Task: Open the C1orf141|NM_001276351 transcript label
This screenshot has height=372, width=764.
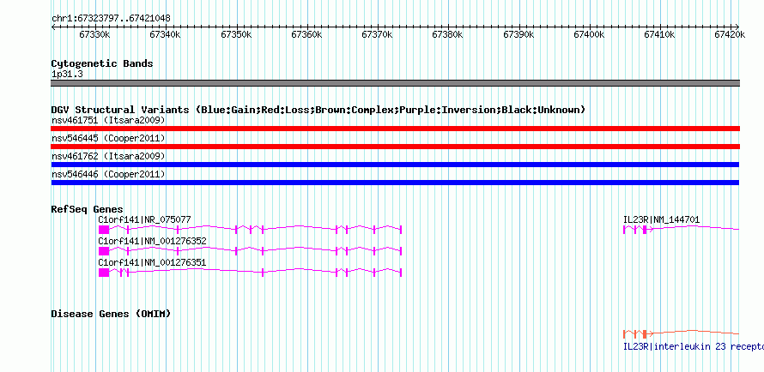Action: pyautogui.click(x=152, y=262)
